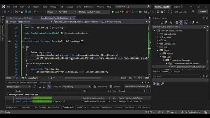
Task: Click the Hot Reload flame icon
Action: tap(127, 12)
